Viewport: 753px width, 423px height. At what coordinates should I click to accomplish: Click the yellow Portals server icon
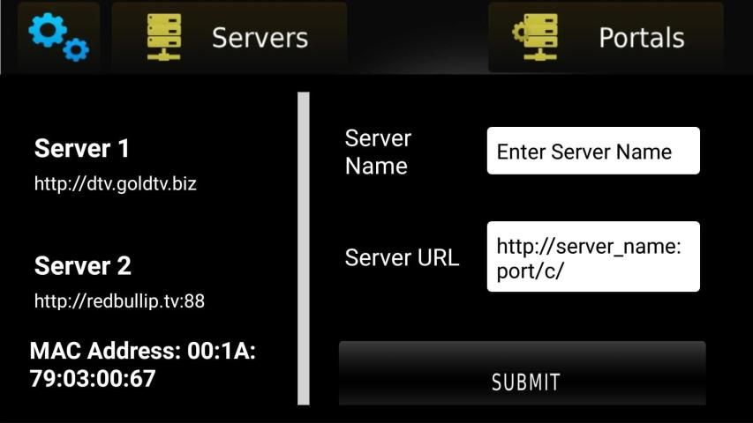(x=536, y=37)
